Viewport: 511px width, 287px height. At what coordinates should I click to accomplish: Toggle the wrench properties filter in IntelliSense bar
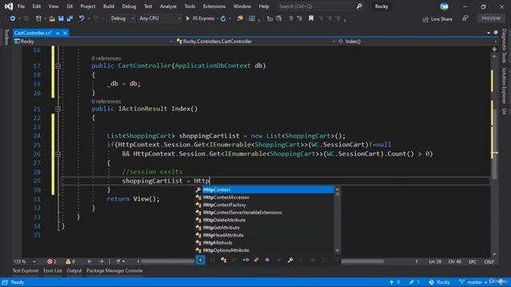point(291,260)
